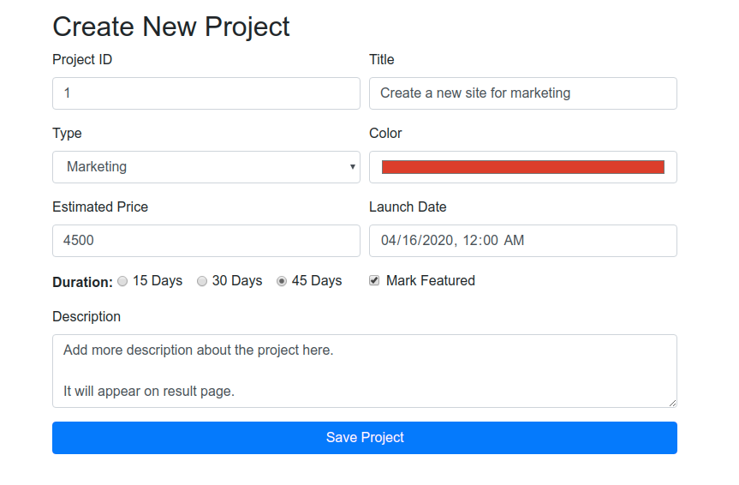Select the year 2020 in Launch Date
Screen dimensions: 739x485
coord(438,241)
